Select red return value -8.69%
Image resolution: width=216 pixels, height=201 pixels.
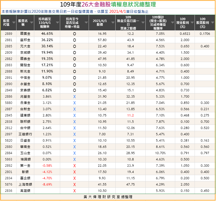(47, 185)
